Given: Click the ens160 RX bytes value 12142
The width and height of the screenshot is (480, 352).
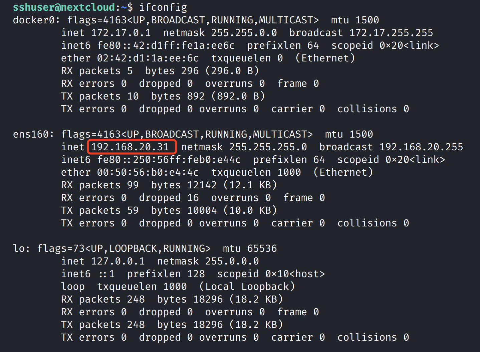Looking at the screenshot, I should point(202,185).
